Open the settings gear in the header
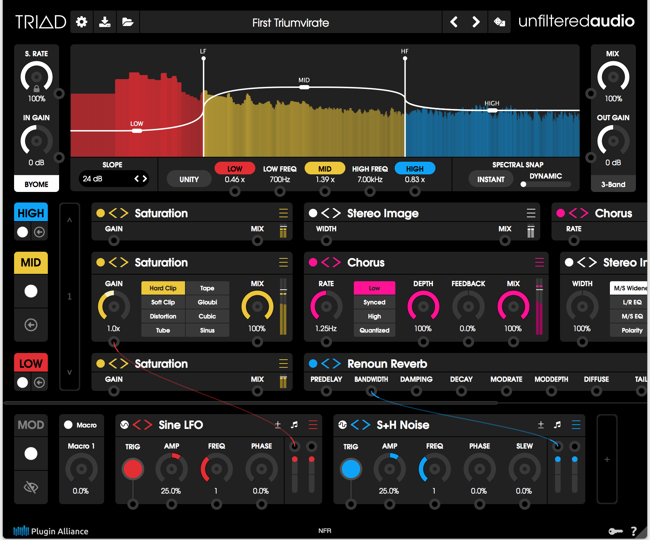This screenshot has width=650, height=540. [x=82, y=22]
